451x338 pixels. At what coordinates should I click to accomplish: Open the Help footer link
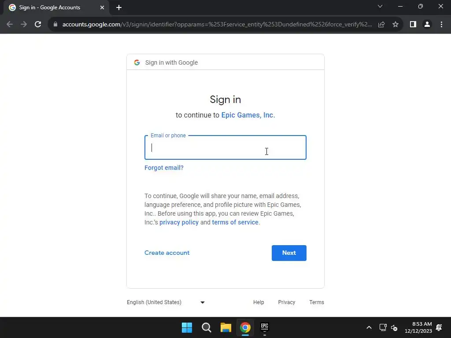tap(259, 302)
